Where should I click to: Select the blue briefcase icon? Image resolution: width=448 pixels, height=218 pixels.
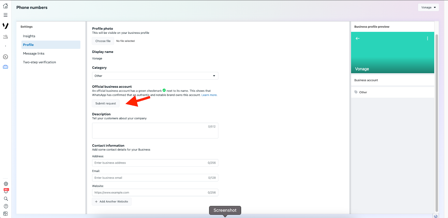[5, 67]
